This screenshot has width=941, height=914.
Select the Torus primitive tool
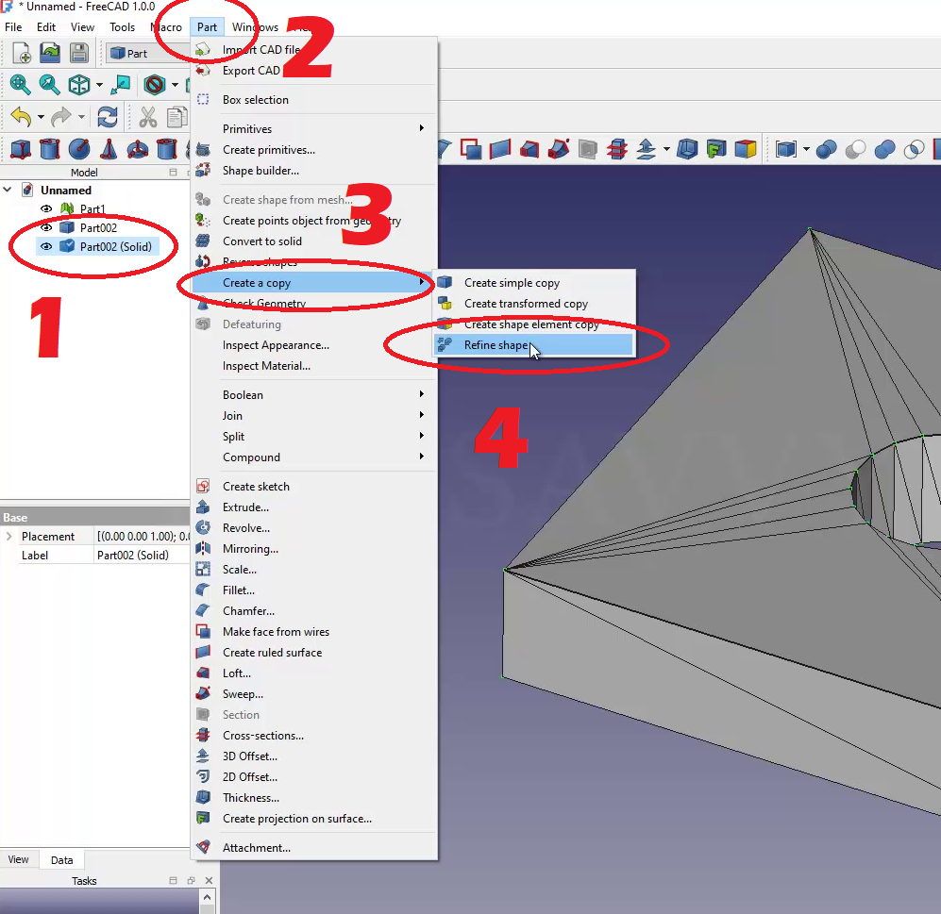138,149
